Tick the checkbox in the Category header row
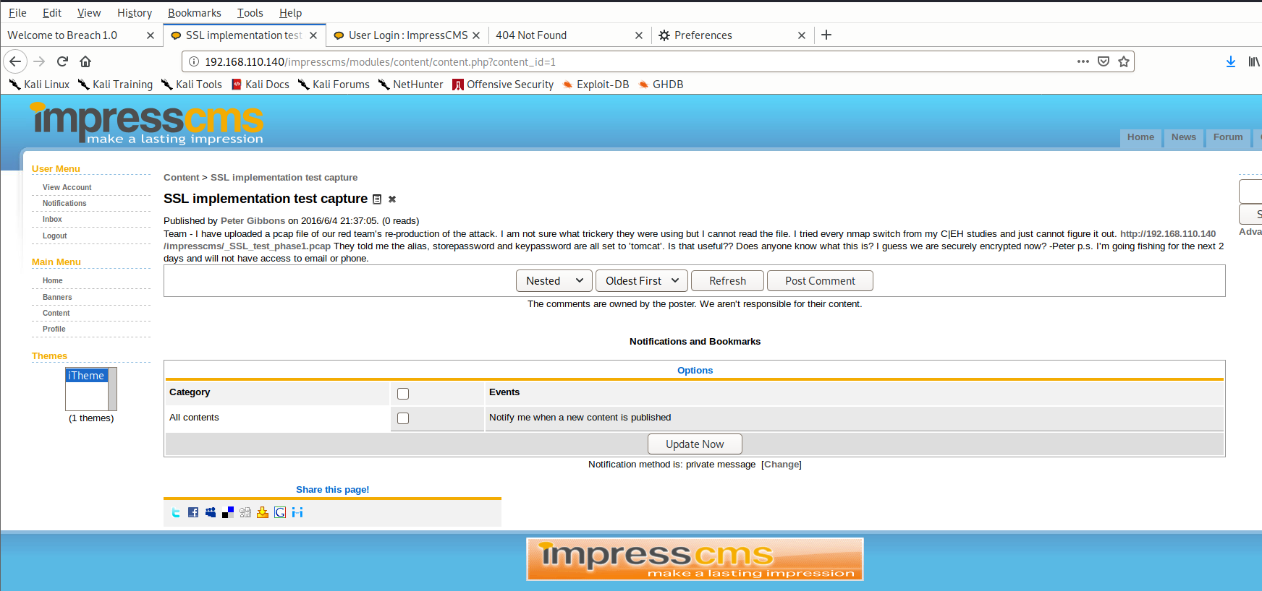 pyautogui.click(x=403, y=394)
